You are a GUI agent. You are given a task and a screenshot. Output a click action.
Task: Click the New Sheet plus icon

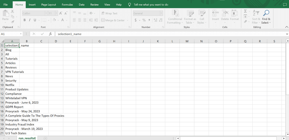click(45, 138)
